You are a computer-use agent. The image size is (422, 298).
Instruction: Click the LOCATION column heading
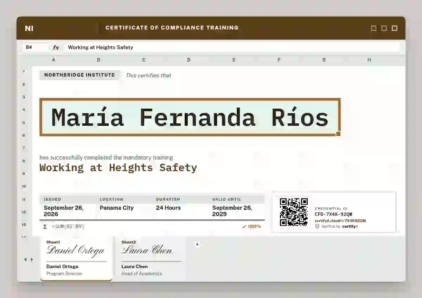click(x=111, y=199)
